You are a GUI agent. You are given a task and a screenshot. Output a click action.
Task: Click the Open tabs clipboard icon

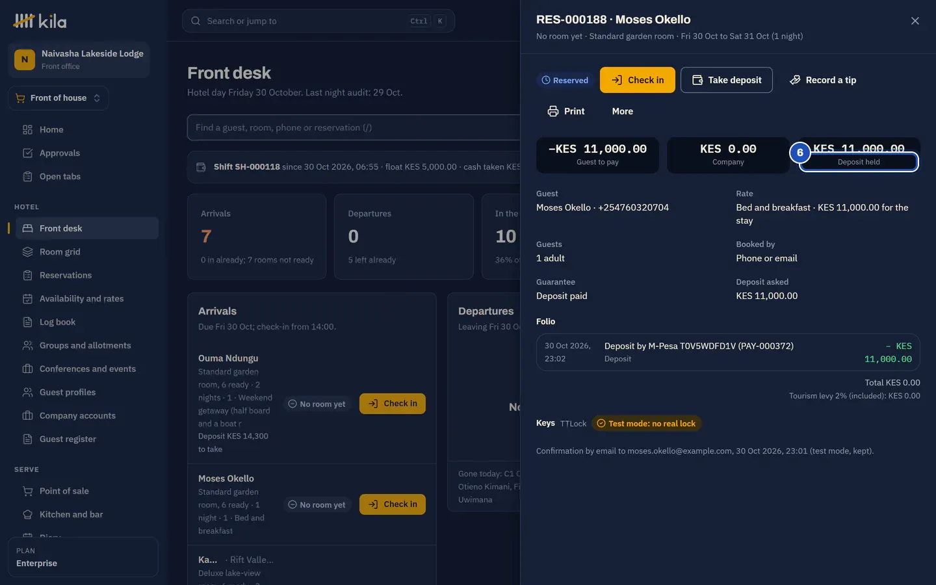27,176
